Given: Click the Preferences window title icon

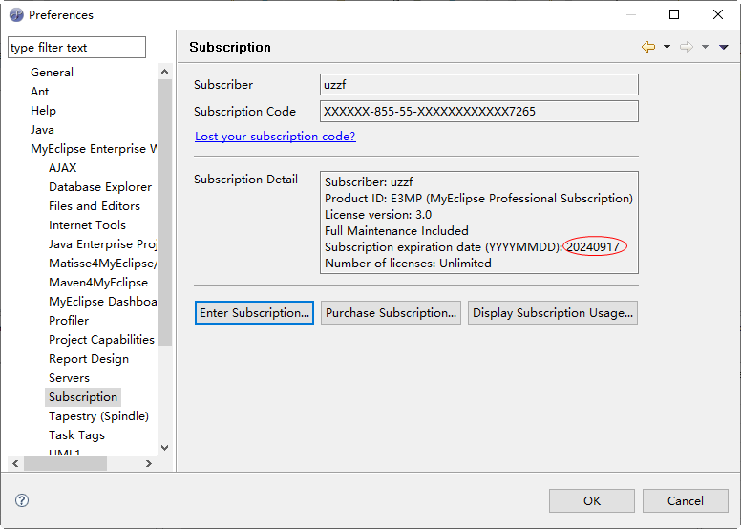Looking at the screenshot, I should click(x=16, y=15).
